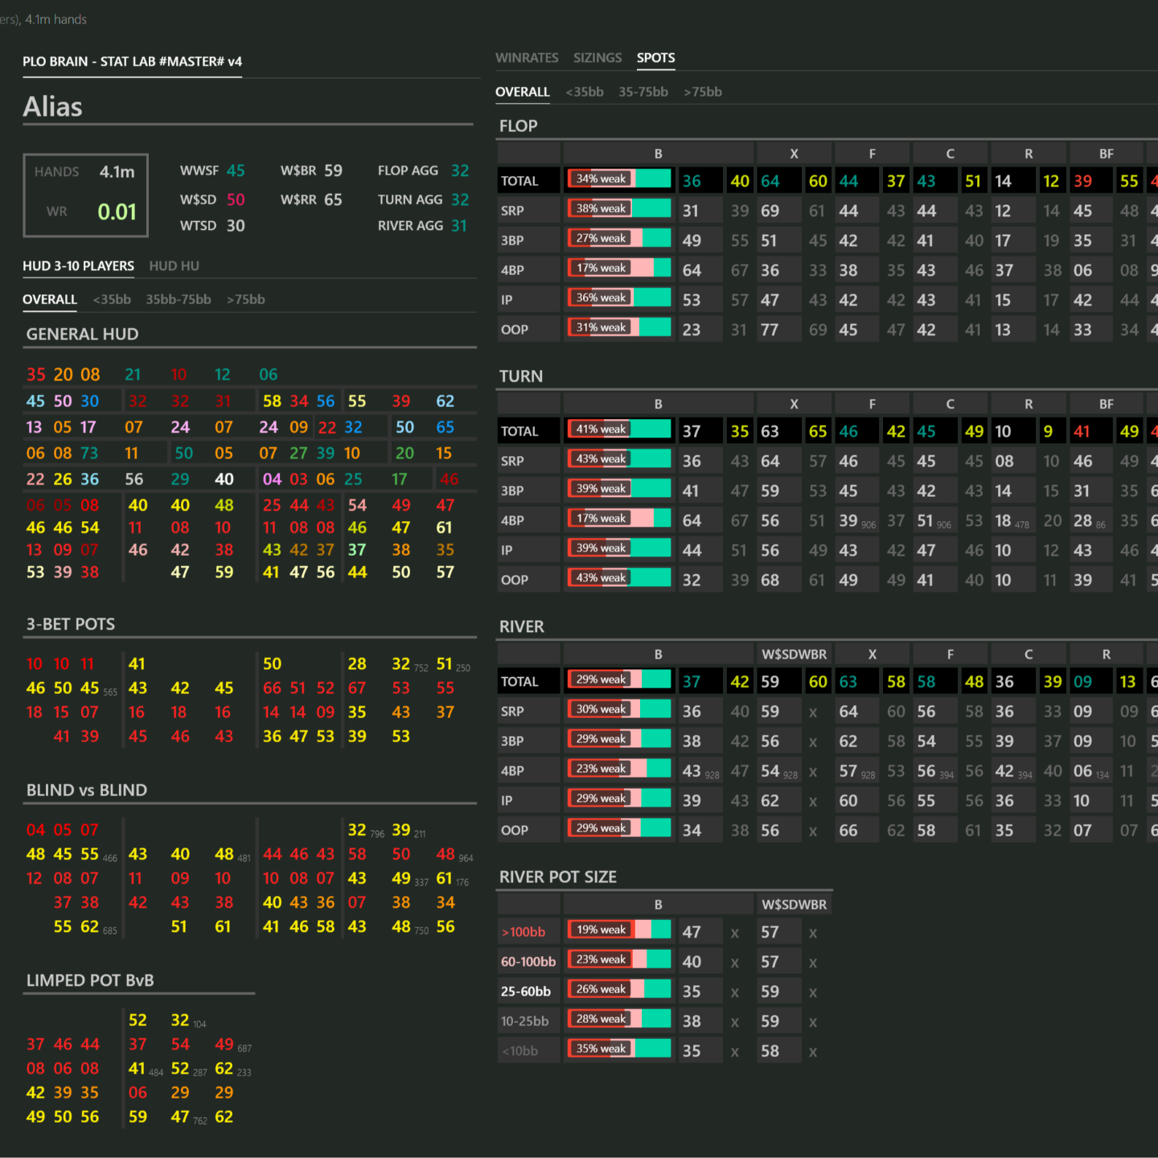Click the R column header in FLOP table
The height and width of the screenshot is (1158, 1158).
(1029, 154)
